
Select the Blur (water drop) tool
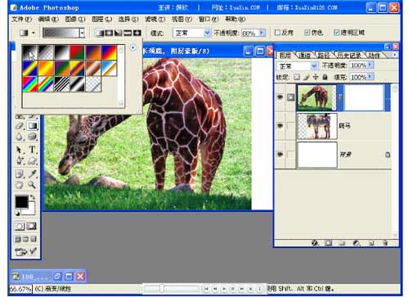coord(20,137)
